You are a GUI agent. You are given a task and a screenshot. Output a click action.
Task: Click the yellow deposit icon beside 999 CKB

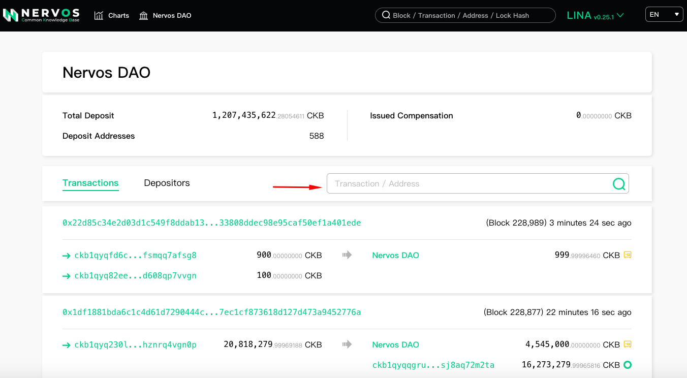[628, 255]
